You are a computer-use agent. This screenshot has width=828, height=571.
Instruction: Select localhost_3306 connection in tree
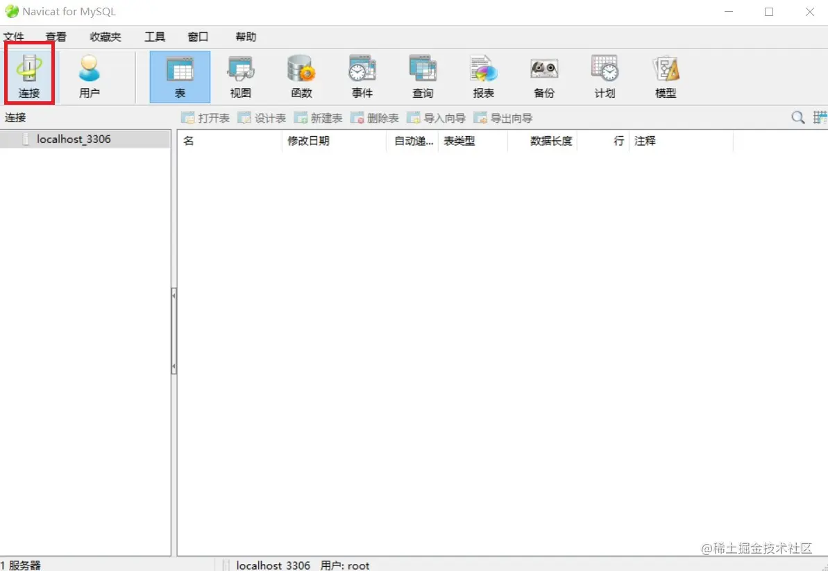tap(85, 139)
